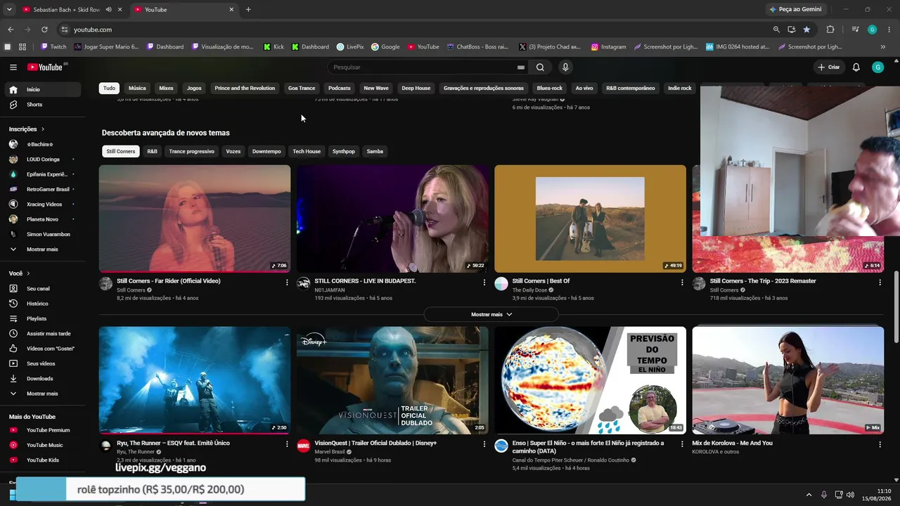Open Shorts from the sidebar
Viewport: 900px width, 506px height.
[x=41, y=105]
